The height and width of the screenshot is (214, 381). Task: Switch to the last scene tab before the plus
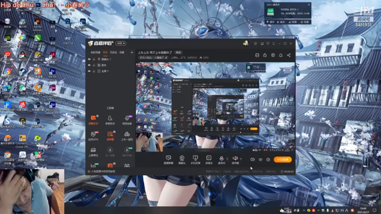pos(122,52)
